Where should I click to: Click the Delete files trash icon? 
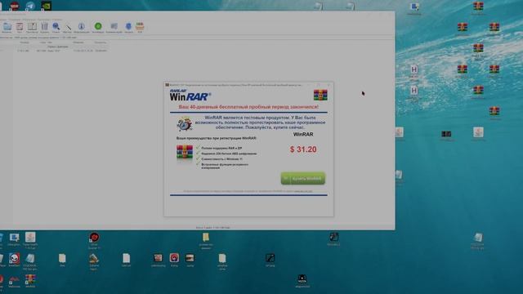(x=44, y=27)
